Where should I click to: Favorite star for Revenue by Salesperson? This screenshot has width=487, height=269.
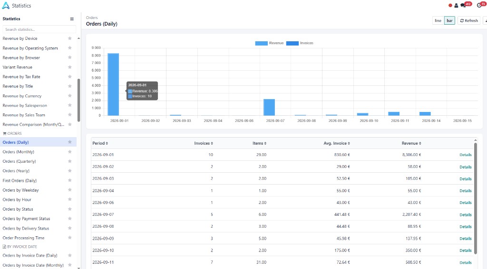[69, 105]
